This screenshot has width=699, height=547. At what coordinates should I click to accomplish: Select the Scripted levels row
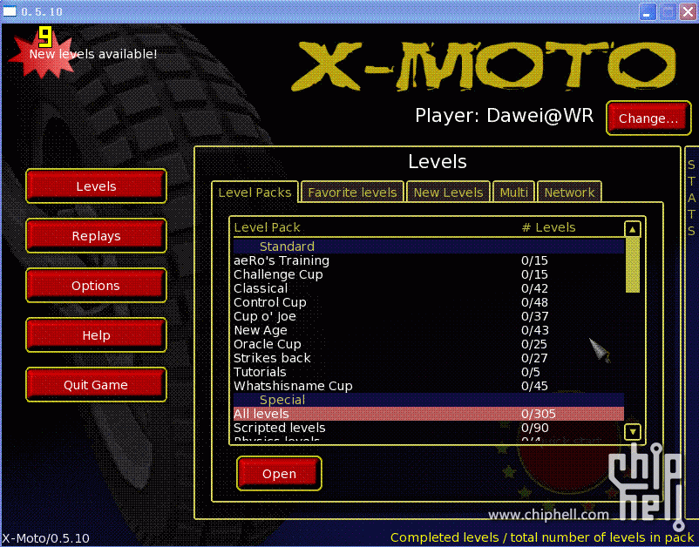point(429,428)
